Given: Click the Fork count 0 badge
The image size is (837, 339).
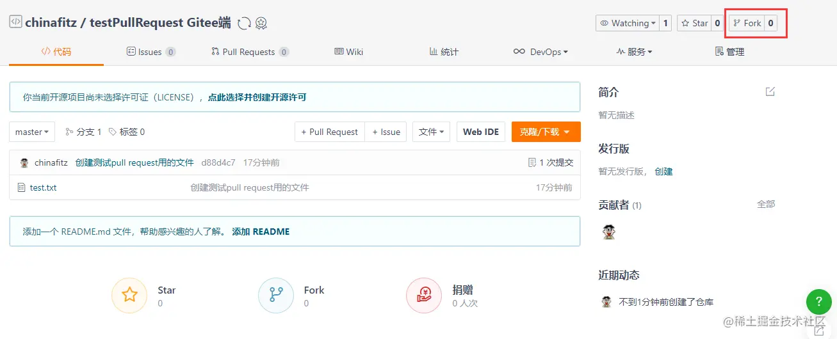Looking at the screenshot, I should [x=770, y=23].
